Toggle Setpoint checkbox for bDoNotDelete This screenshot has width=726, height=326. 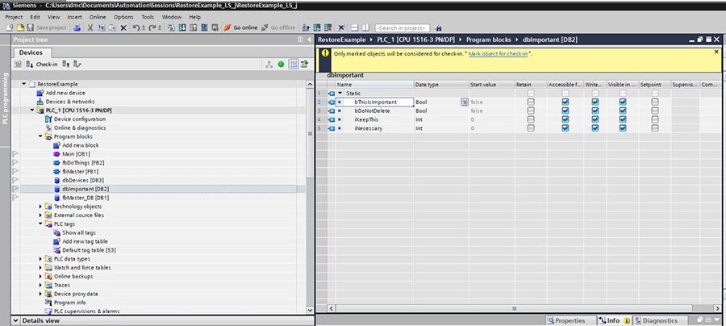[x=655, y=111]
